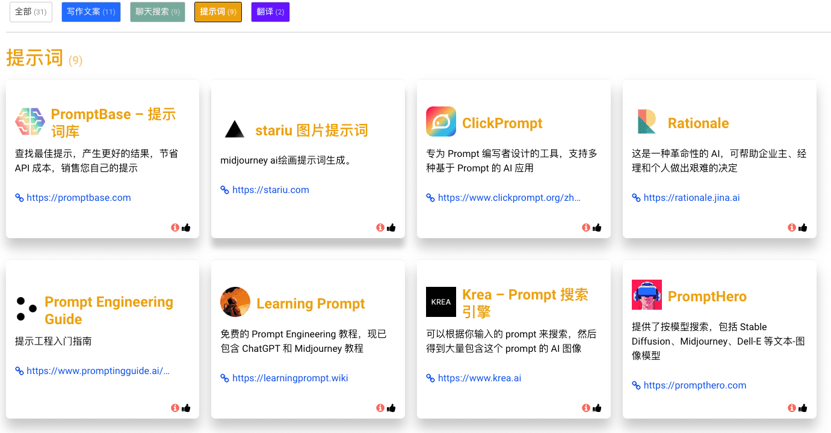The width and height of the screenshot is (831, 433).
Task: Click the PromptHero VR headset logo
Action: 647,295
